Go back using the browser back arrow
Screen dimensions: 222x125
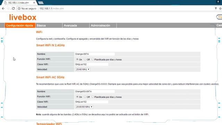tap(3, 8)
